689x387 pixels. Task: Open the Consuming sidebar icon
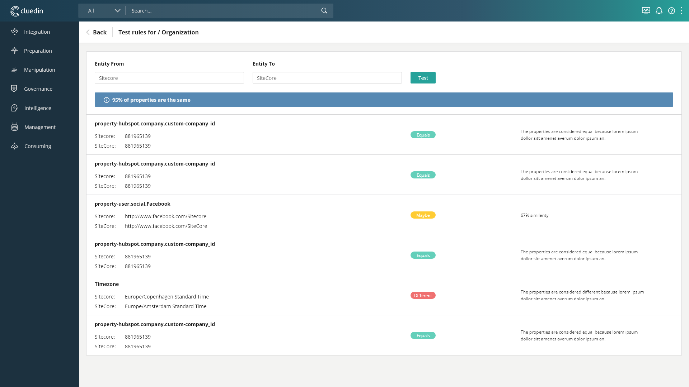click(x=14, y=146)
